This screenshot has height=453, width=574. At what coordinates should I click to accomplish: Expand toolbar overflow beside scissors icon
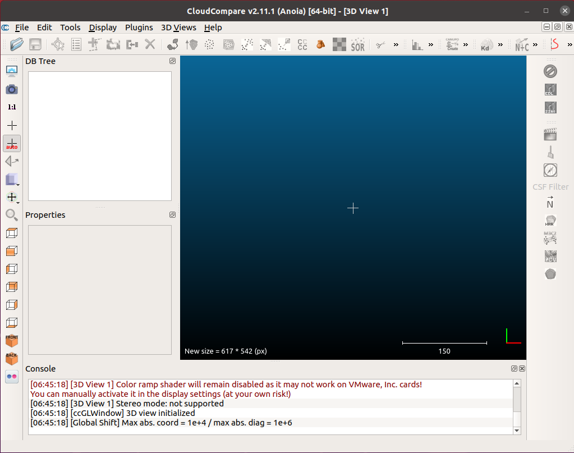396,45
